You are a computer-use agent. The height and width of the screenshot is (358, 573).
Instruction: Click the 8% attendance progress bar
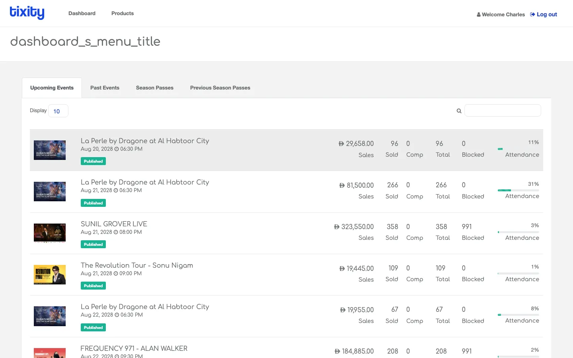(x=518, y=315)
